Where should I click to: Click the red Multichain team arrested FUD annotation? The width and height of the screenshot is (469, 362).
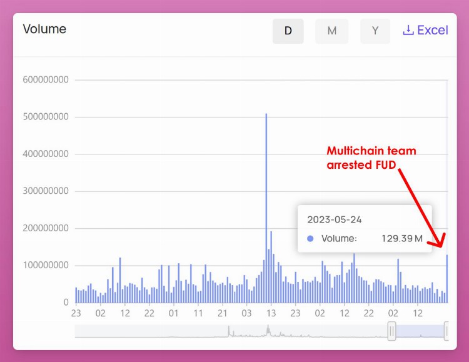371,158
